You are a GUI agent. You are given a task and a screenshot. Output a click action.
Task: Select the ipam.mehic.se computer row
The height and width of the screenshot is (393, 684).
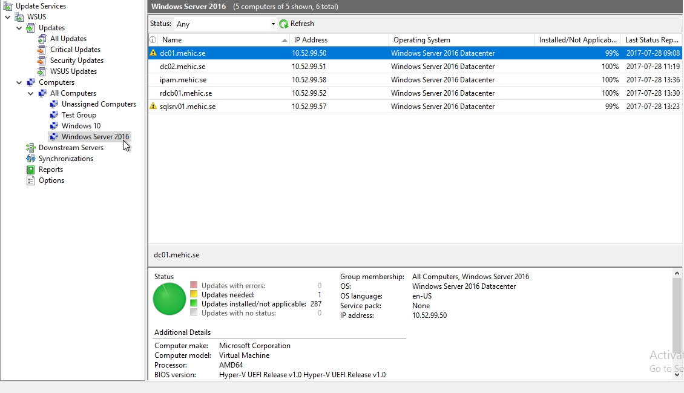[183, 80]
